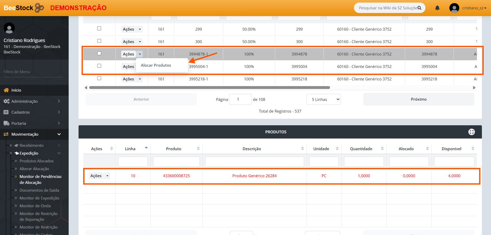Choose Alocar Produtos from the menu

click(156, 65)
